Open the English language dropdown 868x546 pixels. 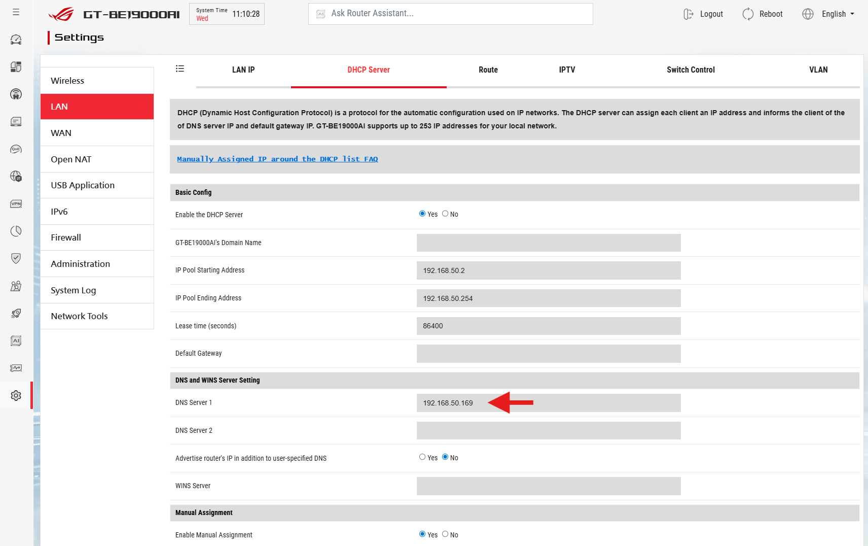click(829, 14)
